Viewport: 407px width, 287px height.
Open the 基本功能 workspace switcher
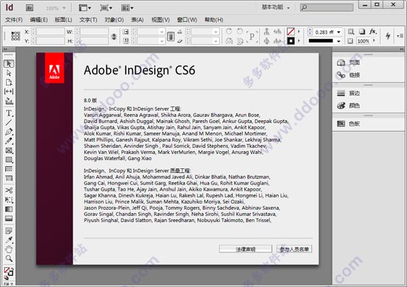(275, 7)
